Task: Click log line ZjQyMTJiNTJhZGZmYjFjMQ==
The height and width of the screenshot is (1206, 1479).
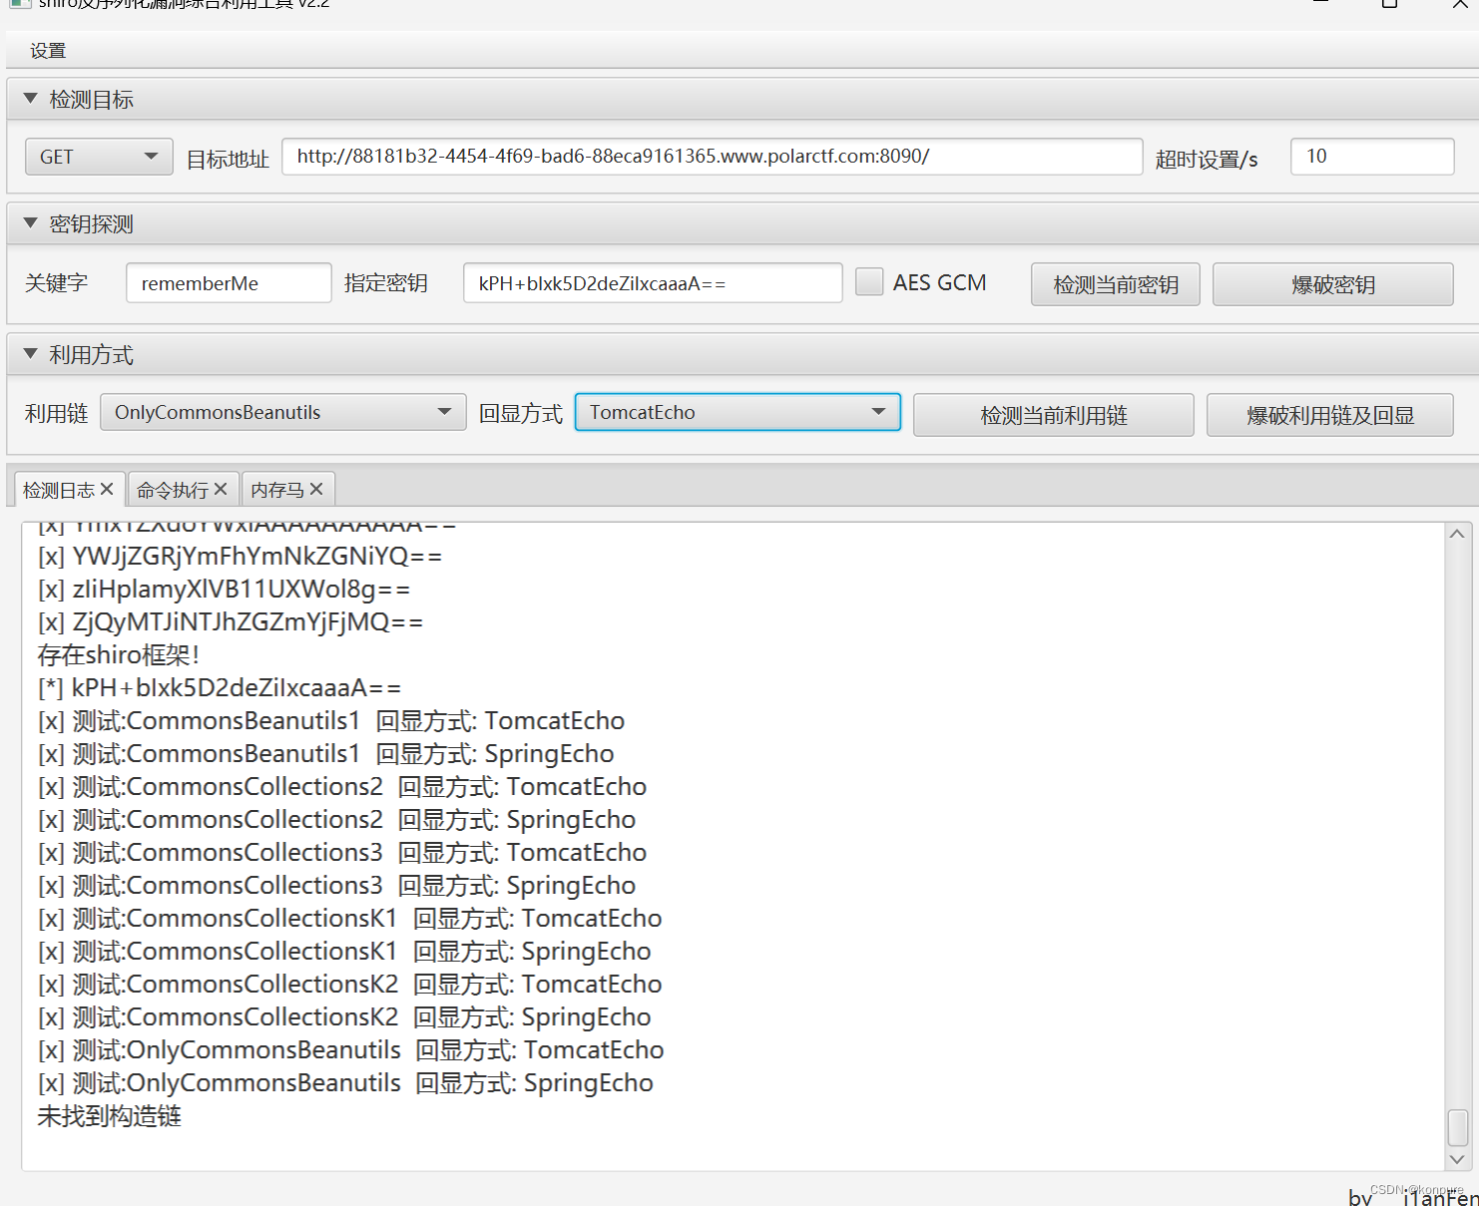Action: point(231,622)
